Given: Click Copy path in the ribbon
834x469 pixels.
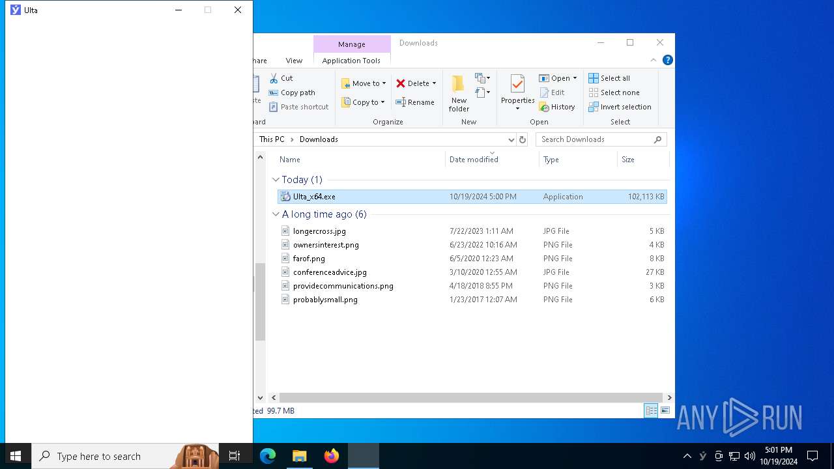Looking at the screenshot, I should pyautogui.click(x=292, y=92).
